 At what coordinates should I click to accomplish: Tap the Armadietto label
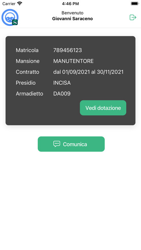click(29, 94)
